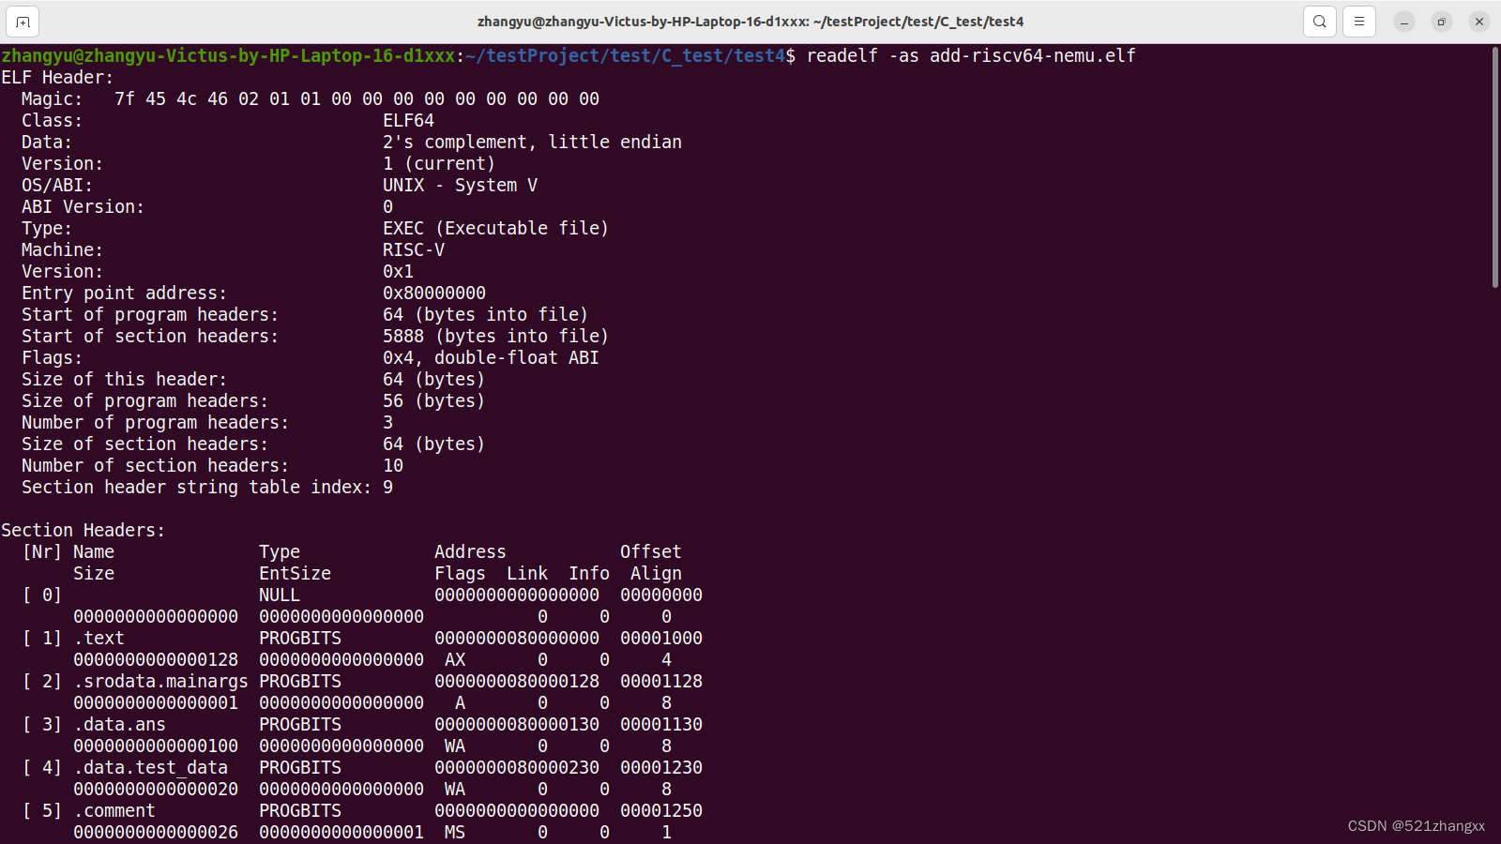Click the 'NULL' section type

(280, 595)
